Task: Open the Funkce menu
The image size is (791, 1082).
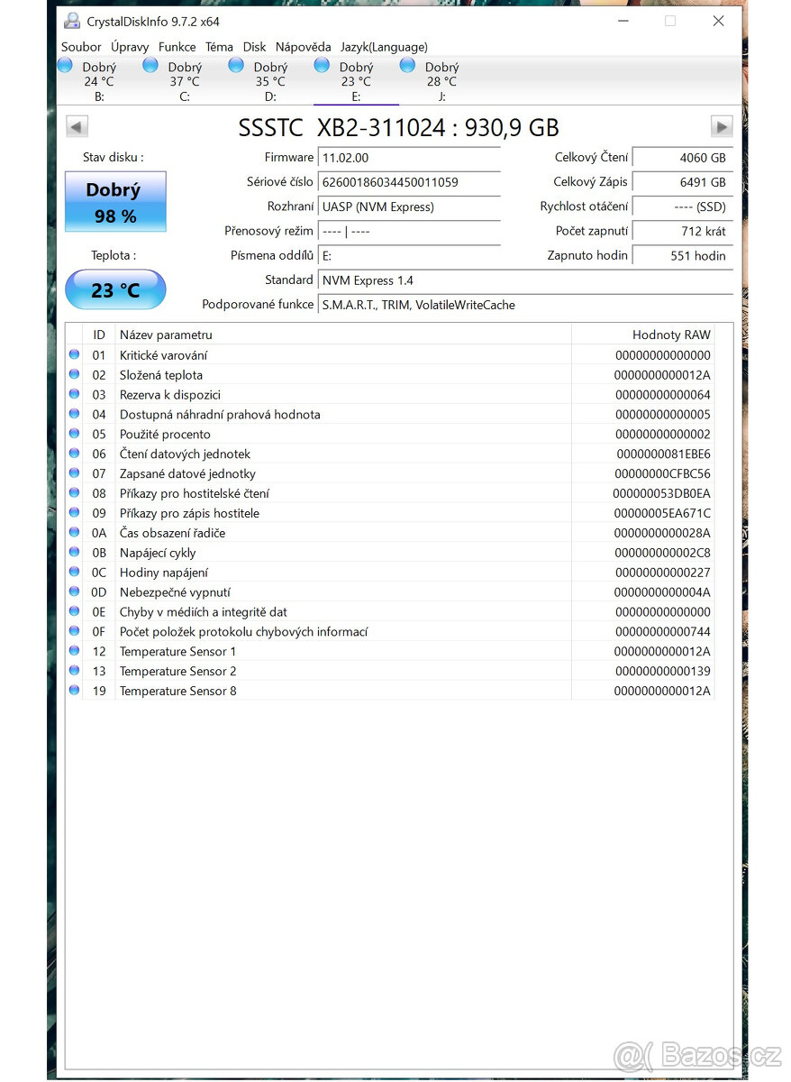Action: point(177,47)
